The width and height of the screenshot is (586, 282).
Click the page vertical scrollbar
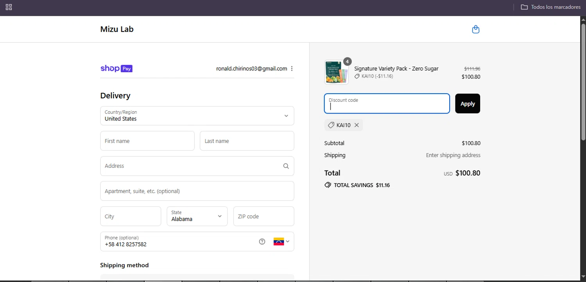583,82
